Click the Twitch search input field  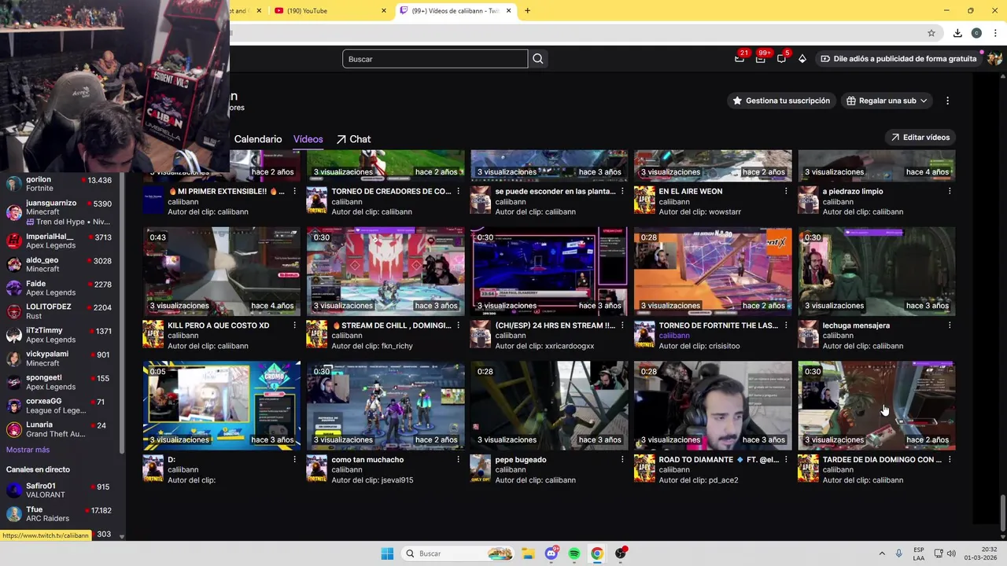pyautogui.click(x=435, y=59)
